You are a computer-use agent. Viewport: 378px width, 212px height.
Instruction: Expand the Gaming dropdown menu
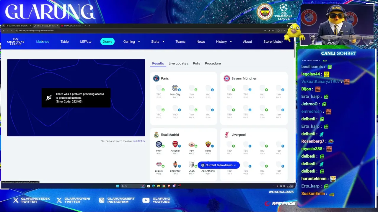(132, 42)
